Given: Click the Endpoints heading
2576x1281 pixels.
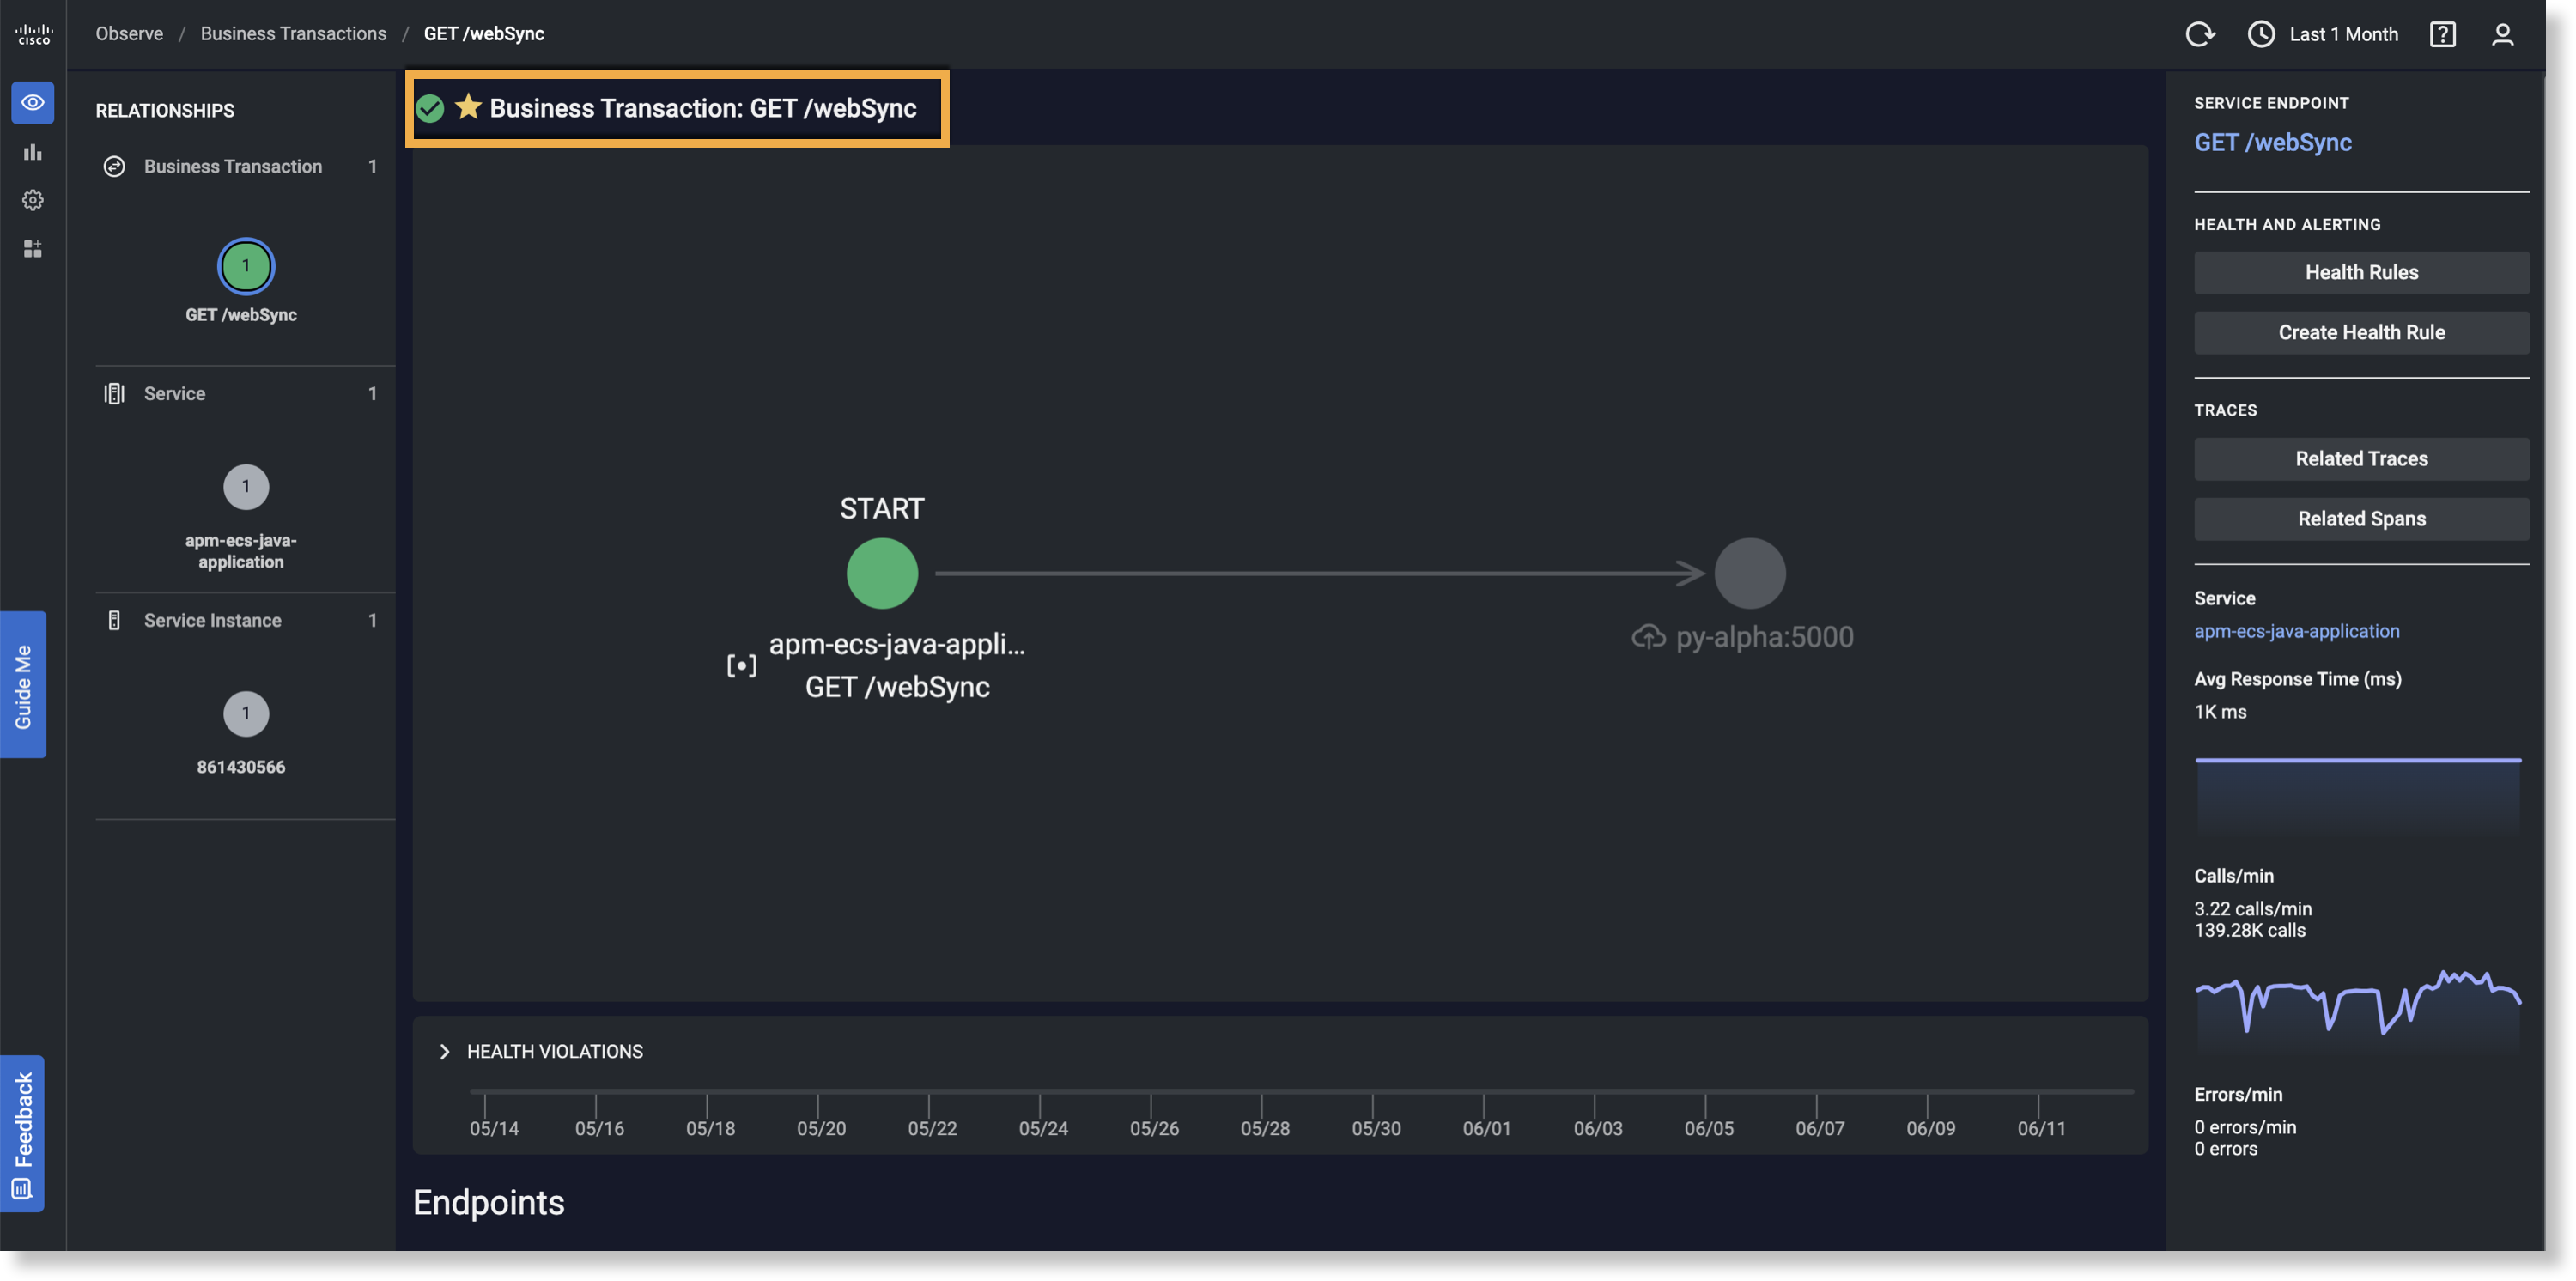Looking at the screenshot, I should tap(489, 1203).
